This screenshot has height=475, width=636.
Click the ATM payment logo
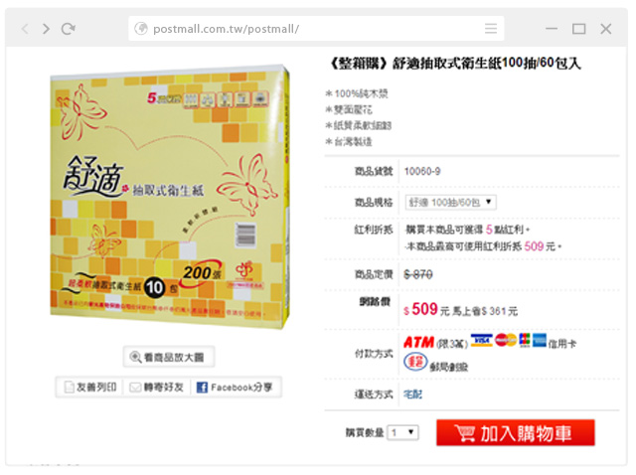point(418,342)
